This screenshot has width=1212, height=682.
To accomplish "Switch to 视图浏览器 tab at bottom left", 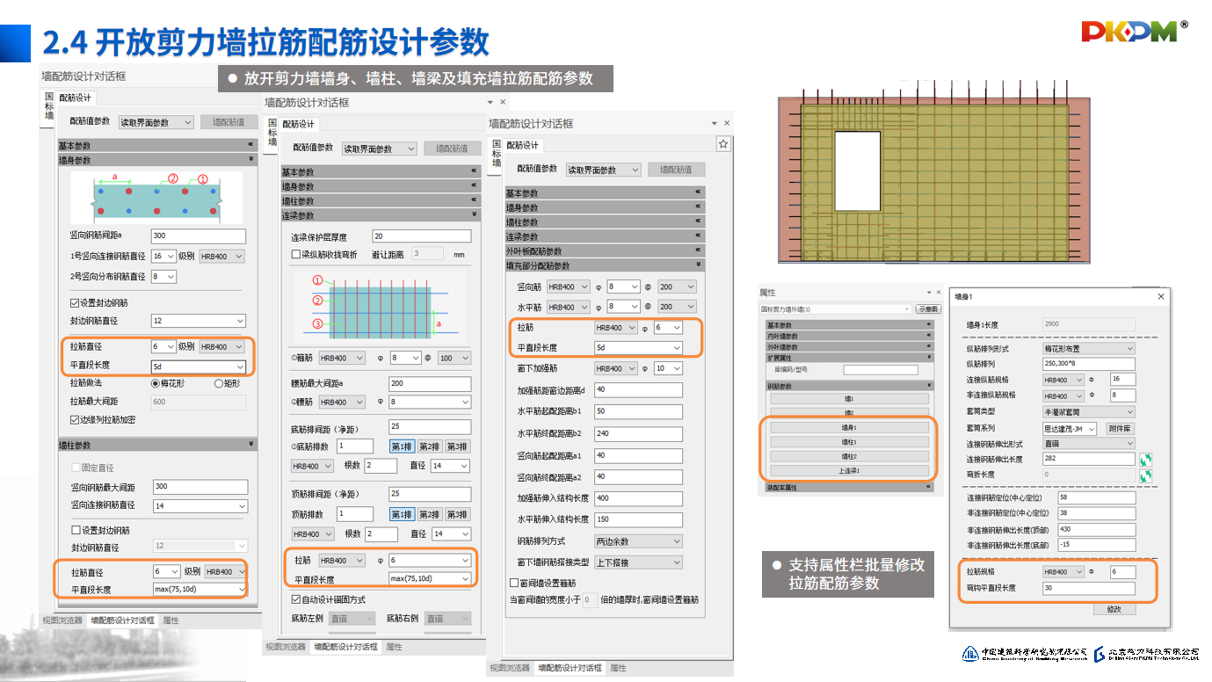I will click(x=62, y=620).
